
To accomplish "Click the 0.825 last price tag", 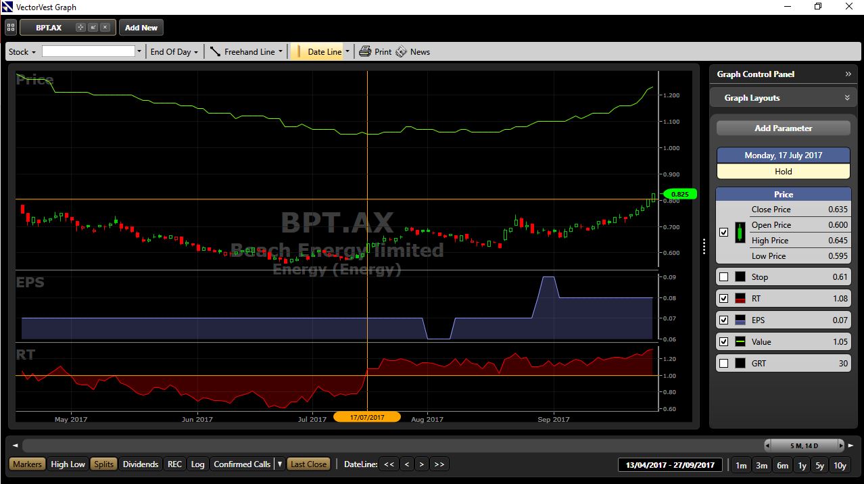I will point(679,194).
